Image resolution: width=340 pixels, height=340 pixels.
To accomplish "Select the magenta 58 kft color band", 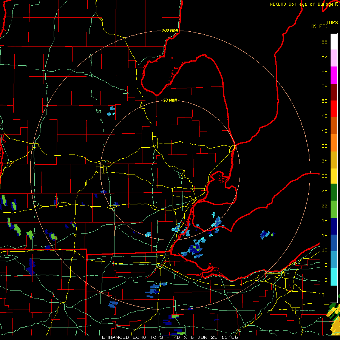I will (334, 75).
